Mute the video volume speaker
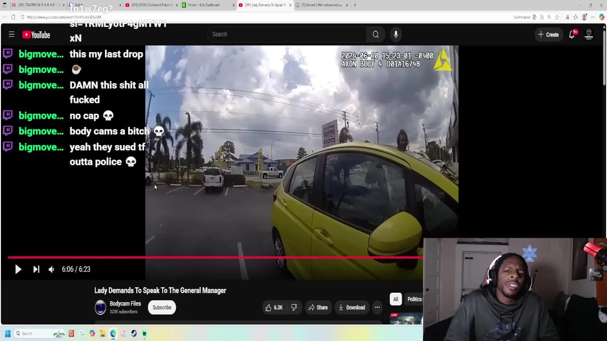 pyautogui.click(x=51, y=269)
